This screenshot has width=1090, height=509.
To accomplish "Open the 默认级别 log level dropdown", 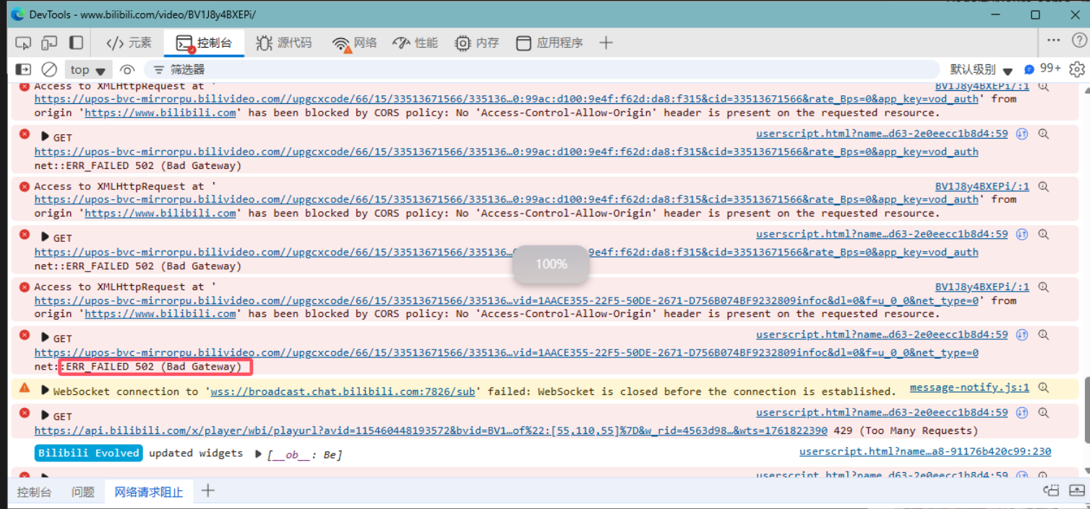I will (981, 70).
